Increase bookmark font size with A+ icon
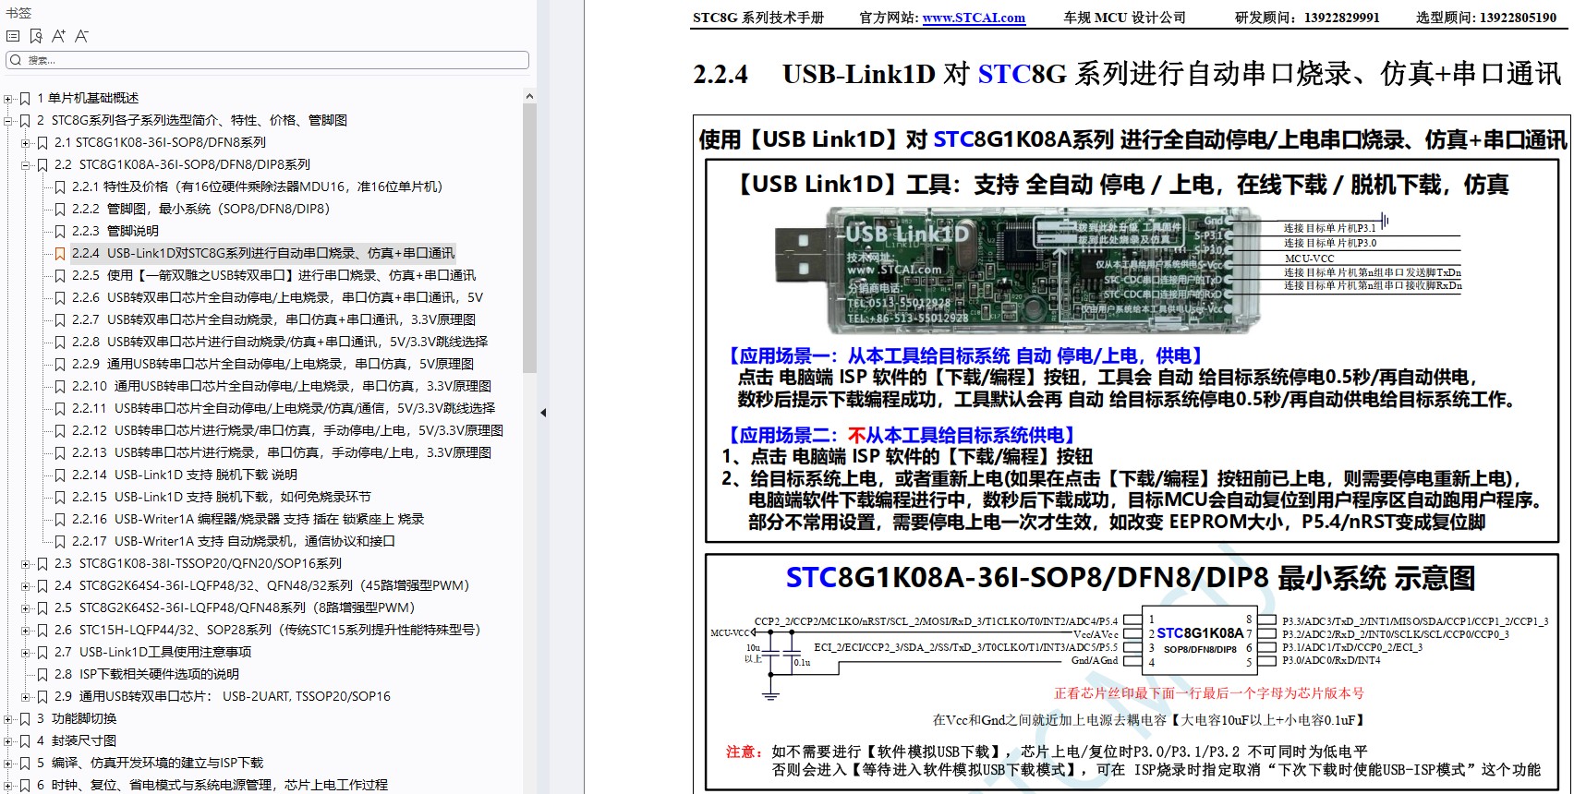The image size is (1574, 794). [x=58, y=36]
